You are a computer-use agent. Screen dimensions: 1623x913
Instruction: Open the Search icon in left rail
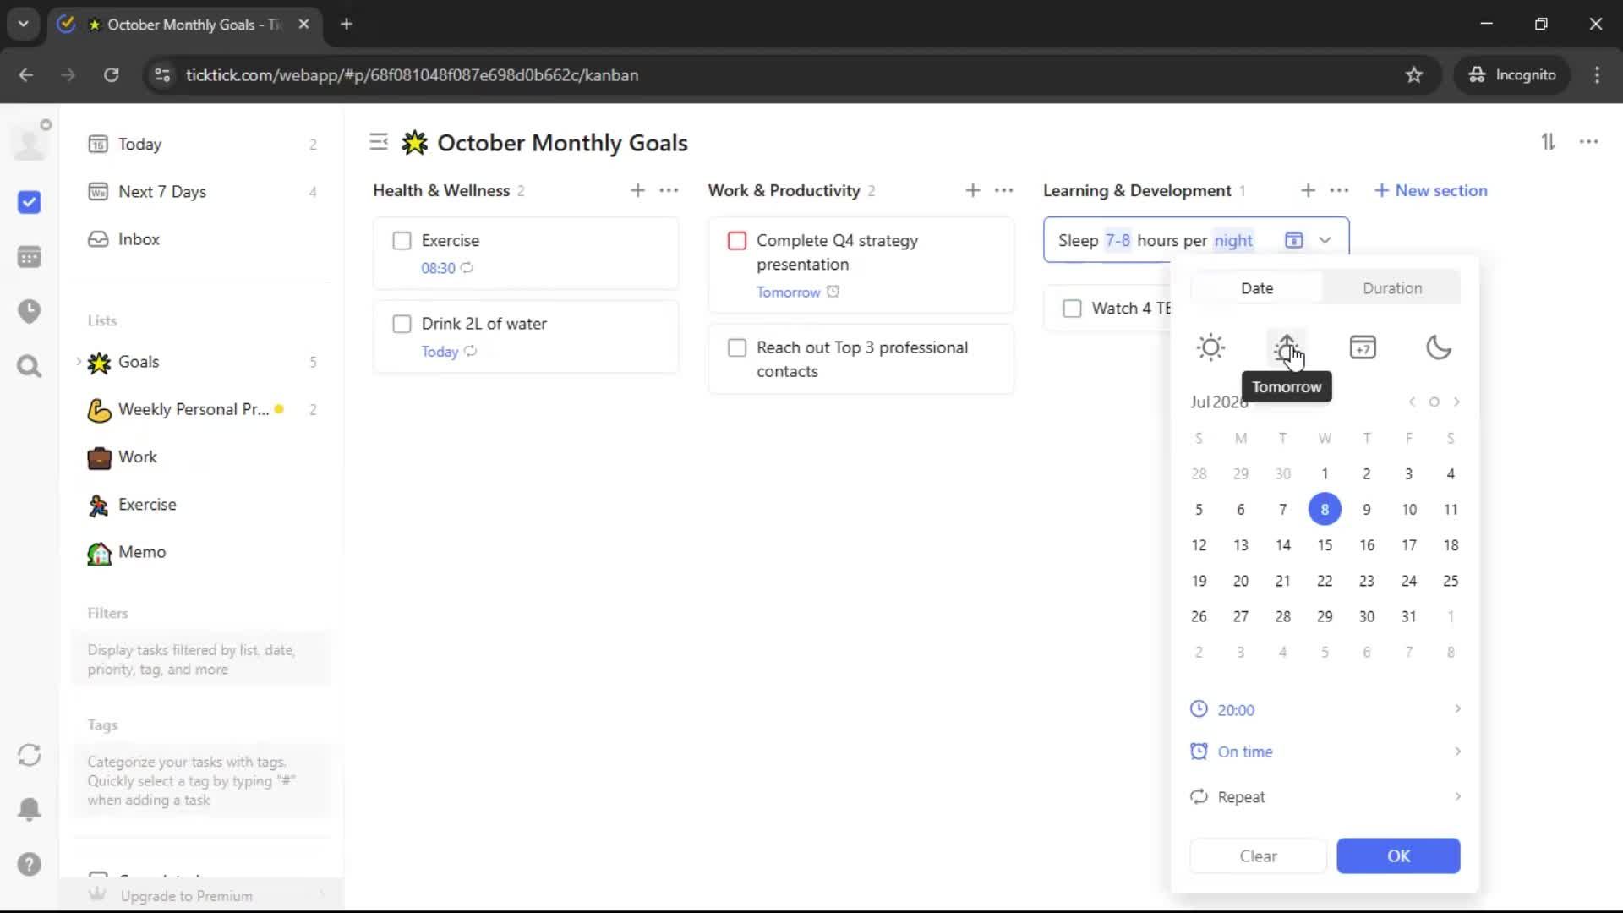pyautogui.click(x=30, y=366)
